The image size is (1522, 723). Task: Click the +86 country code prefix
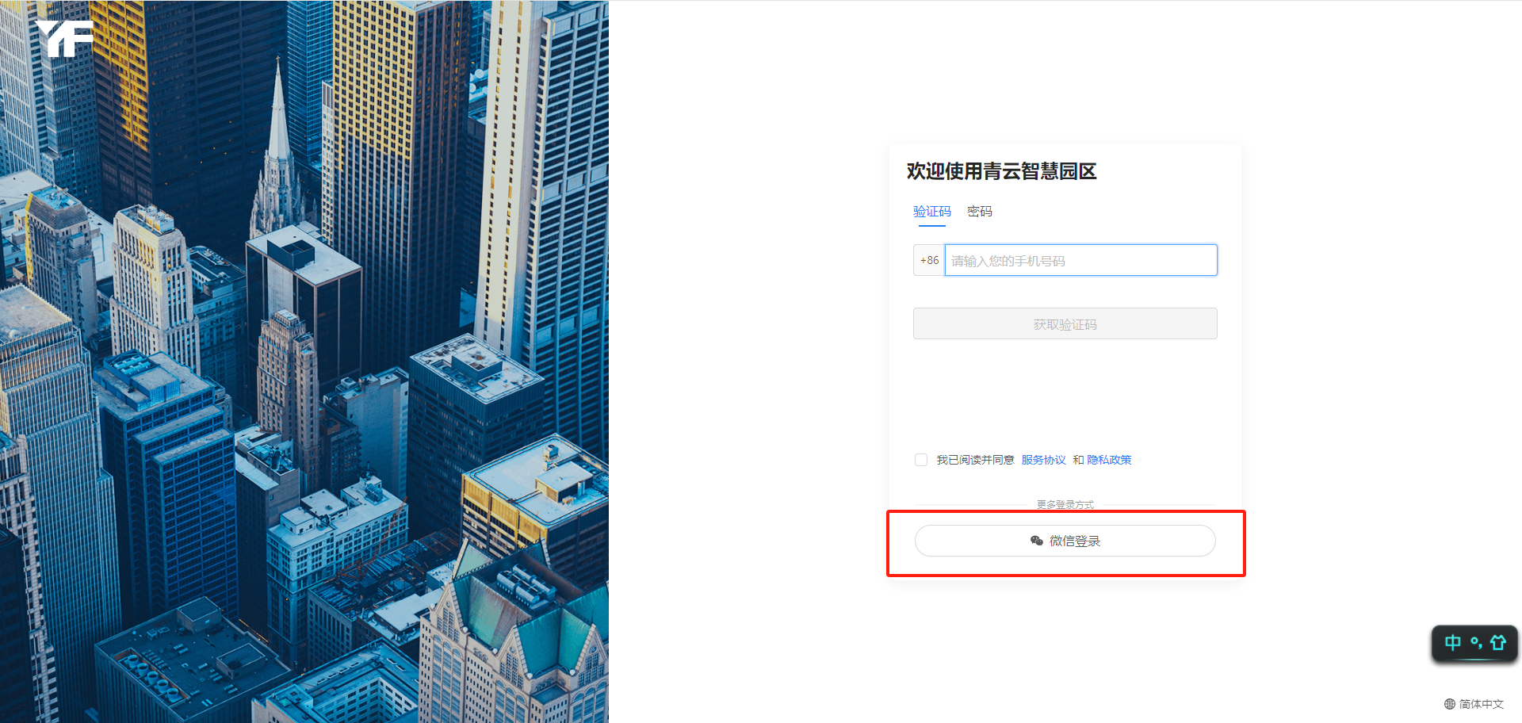pyautogui.click(x=929, y=260)
